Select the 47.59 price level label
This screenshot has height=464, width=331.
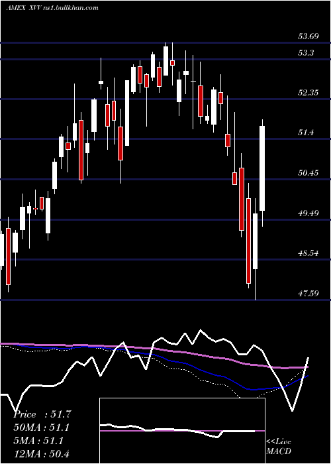coord(308,294)
